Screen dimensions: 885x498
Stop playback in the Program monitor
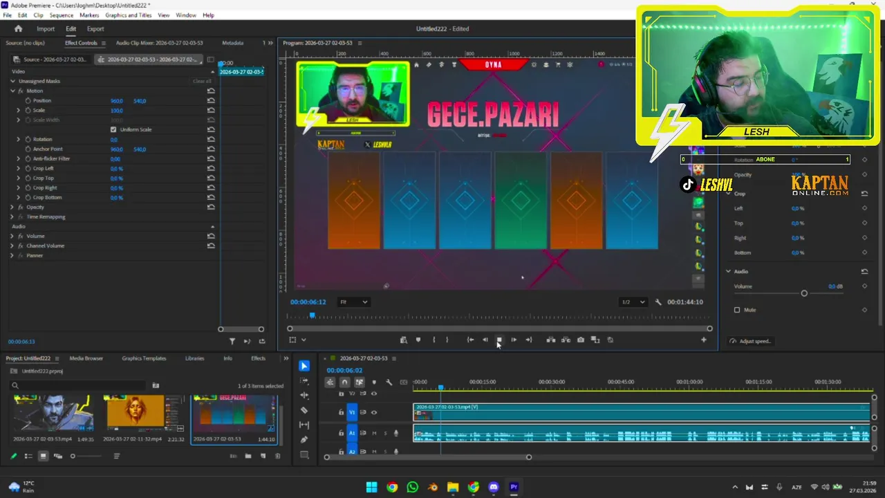tap(499, 340)
